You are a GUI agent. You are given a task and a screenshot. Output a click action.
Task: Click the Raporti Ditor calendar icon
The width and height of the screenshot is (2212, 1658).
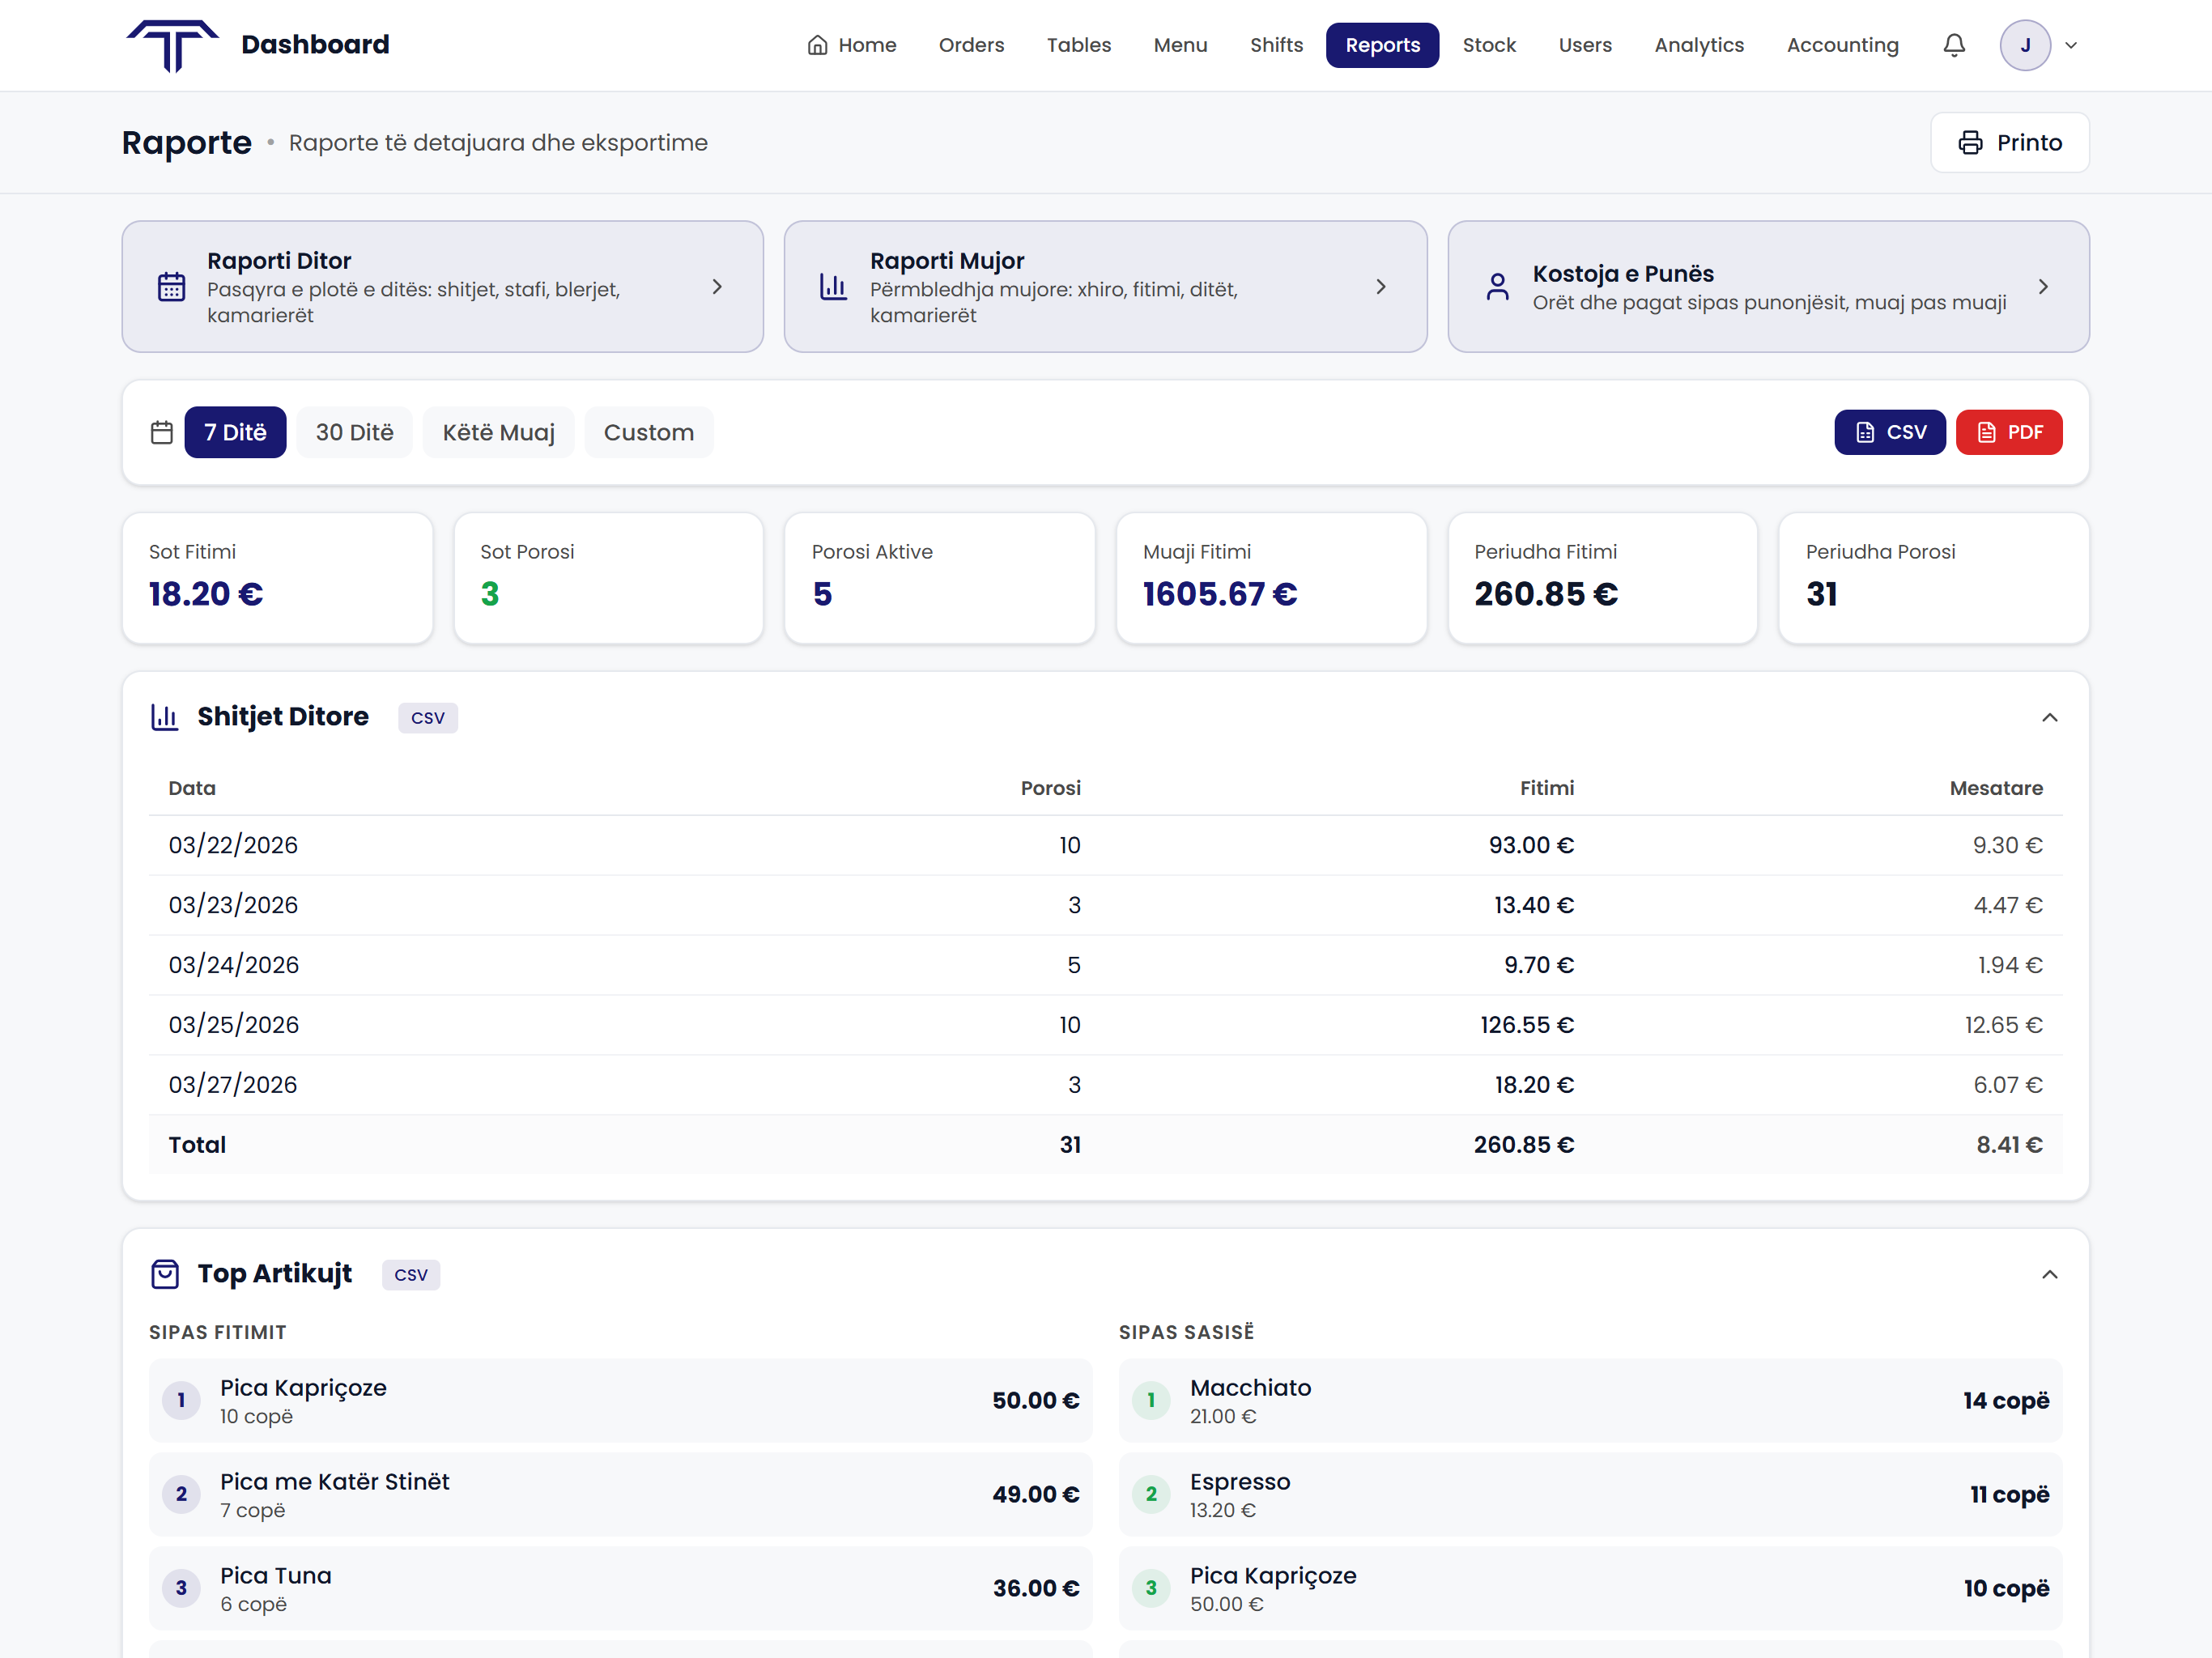click(x=171, y=287)
